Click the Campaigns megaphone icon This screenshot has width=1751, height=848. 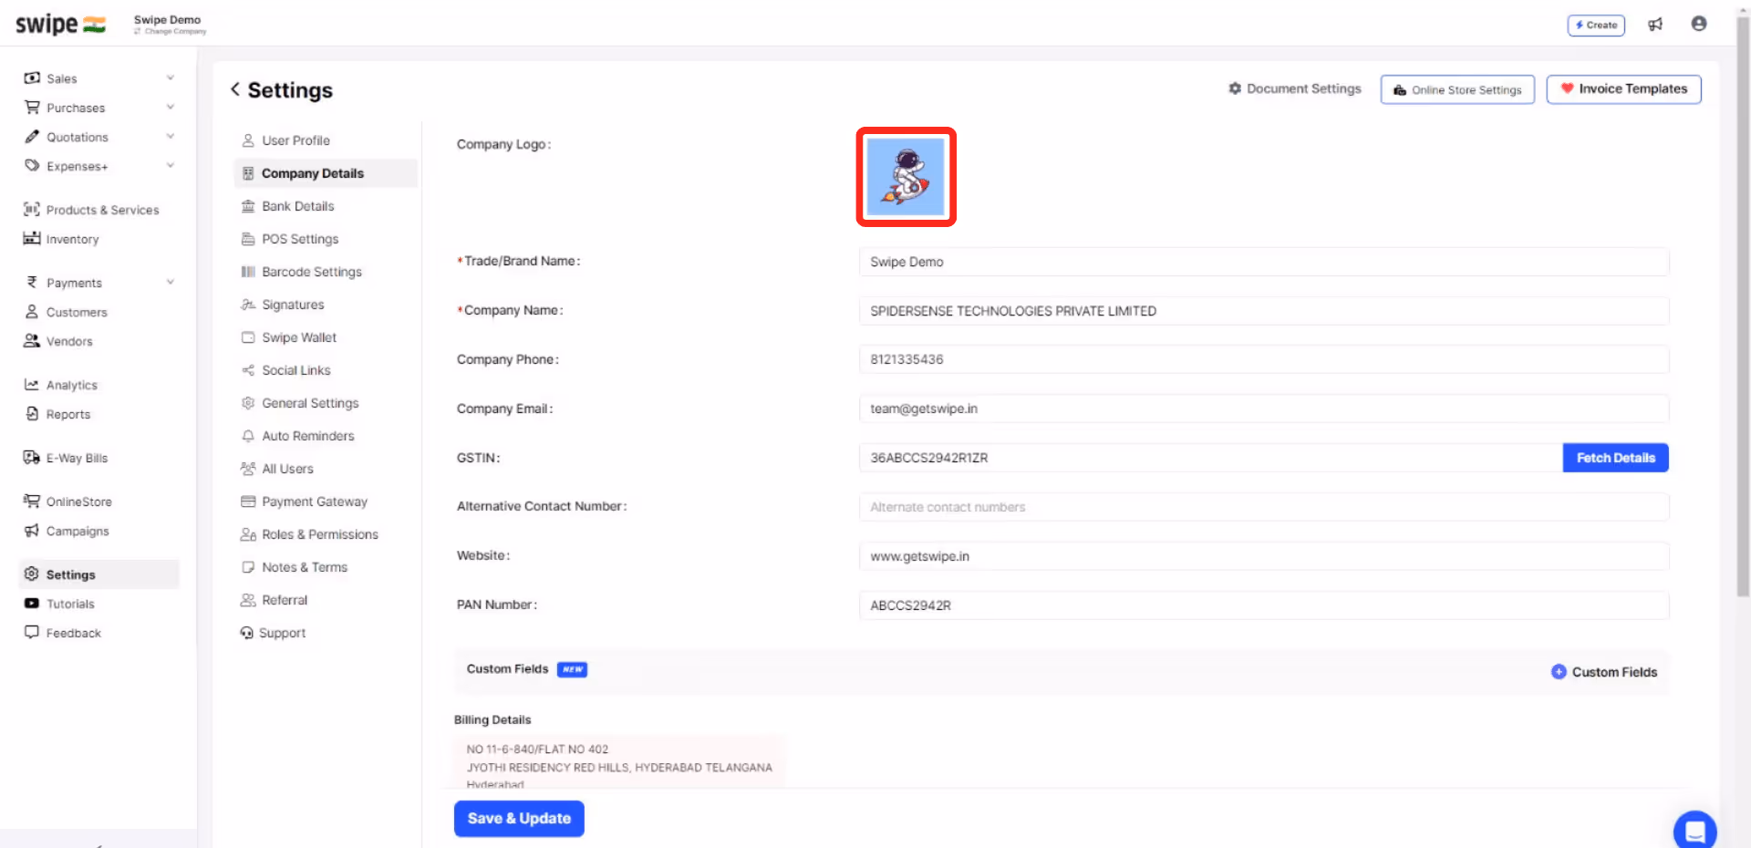[x=32, y=531]
